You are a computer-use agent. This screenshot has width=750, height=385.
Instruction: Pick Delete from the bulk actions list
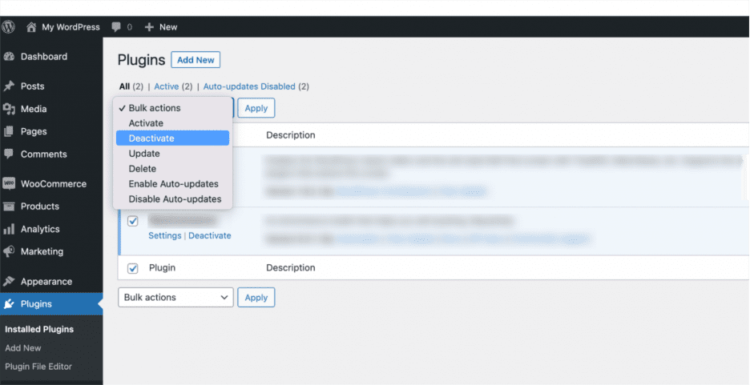[x=142, y=169]
